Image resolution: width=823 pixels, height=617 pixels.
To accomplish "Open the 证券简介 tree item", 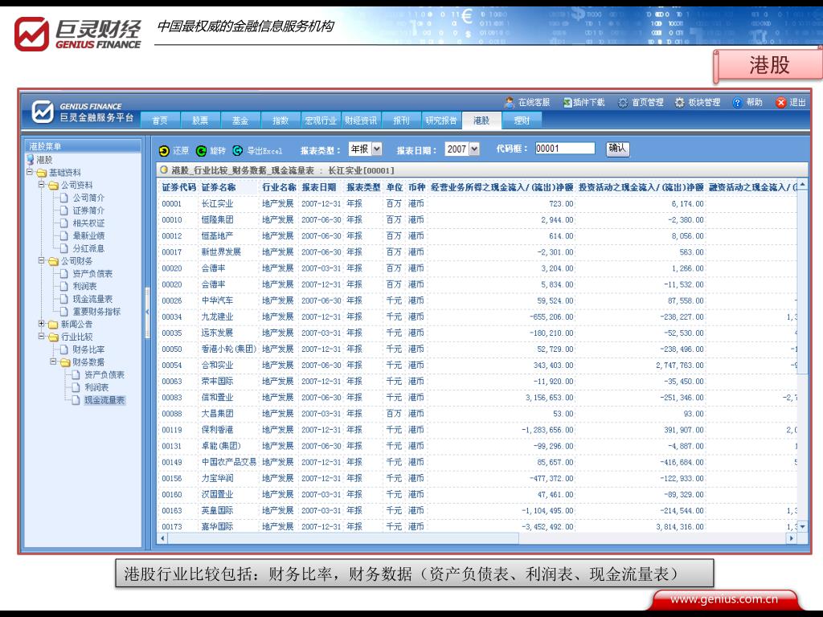I will tap(88, 210).
